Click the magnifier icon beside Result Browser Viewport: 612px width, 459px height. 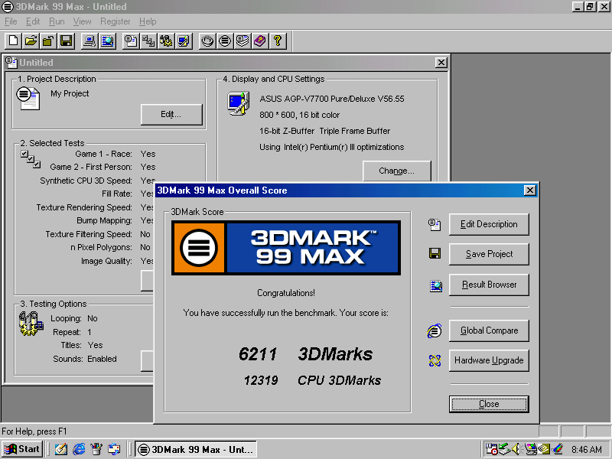point(436,286)
